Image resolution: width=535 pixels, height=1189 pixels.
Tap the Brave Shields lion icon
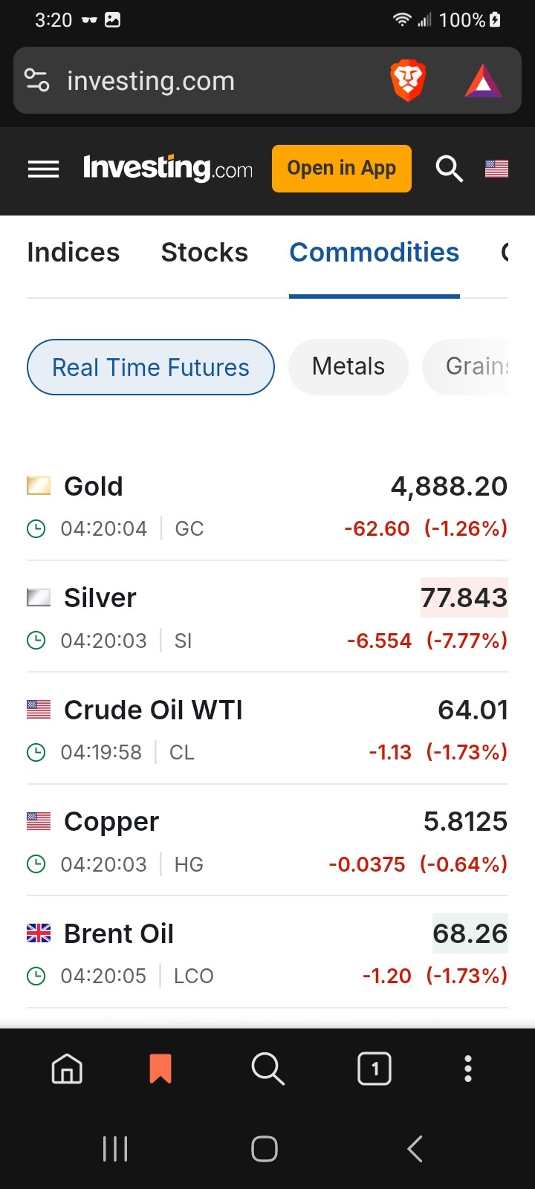click(x=407, y=81)
